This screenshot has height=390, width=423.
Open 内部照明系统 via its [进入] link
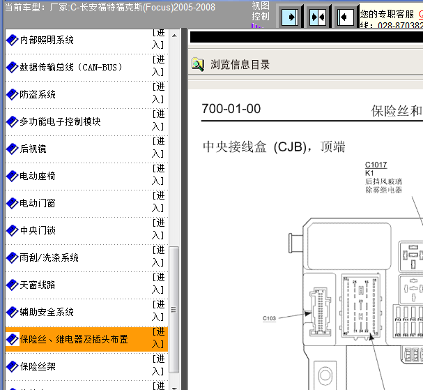tap(158, 39)
